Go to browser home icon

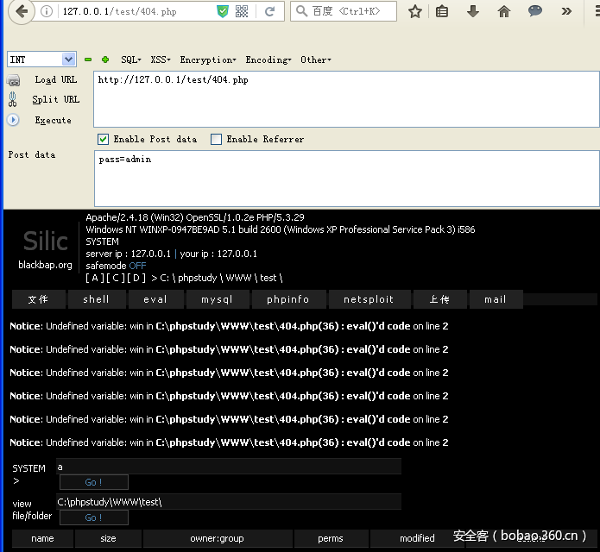pyautogui.click(x=504, y=12)
